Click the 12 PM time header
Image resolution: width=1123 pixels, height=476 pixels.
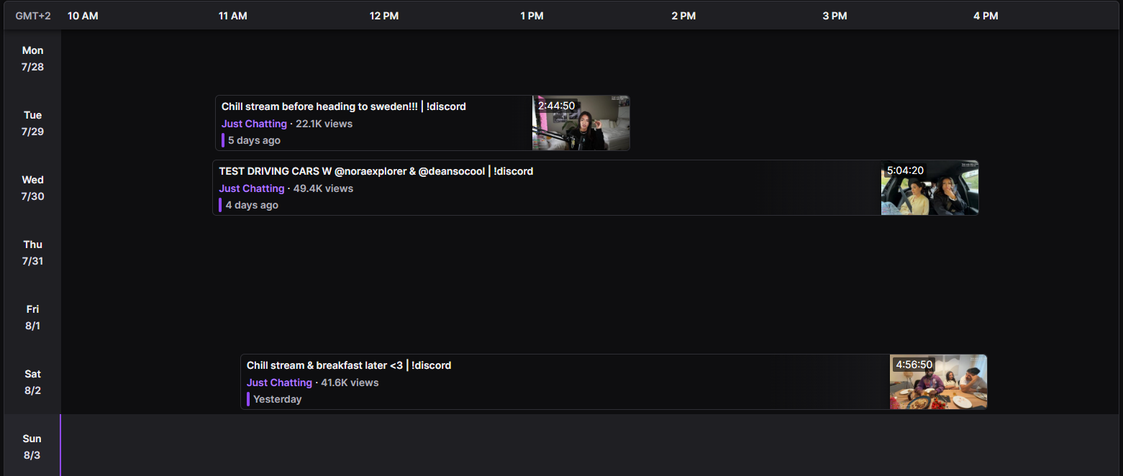tap(384, 16)
